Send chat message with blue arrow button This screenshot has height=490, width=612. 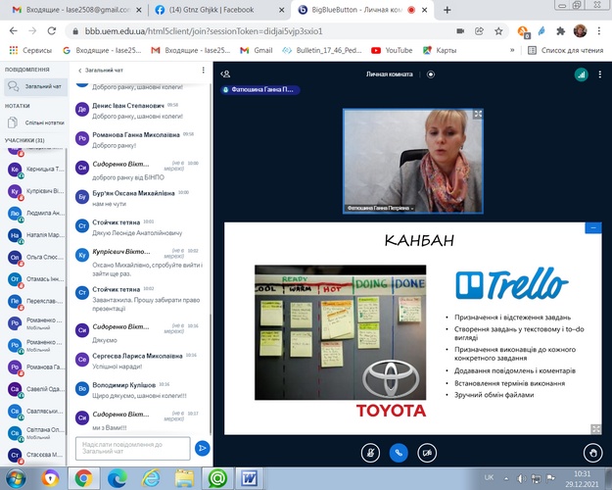click(202, 447)
